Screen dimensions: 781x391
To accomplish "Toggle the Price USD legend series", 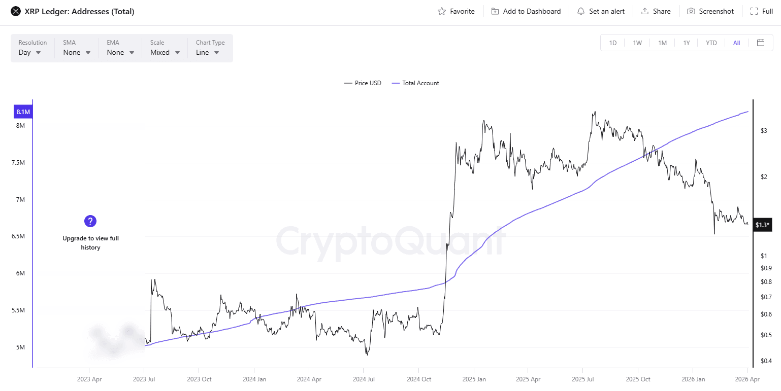I will 363,83.
